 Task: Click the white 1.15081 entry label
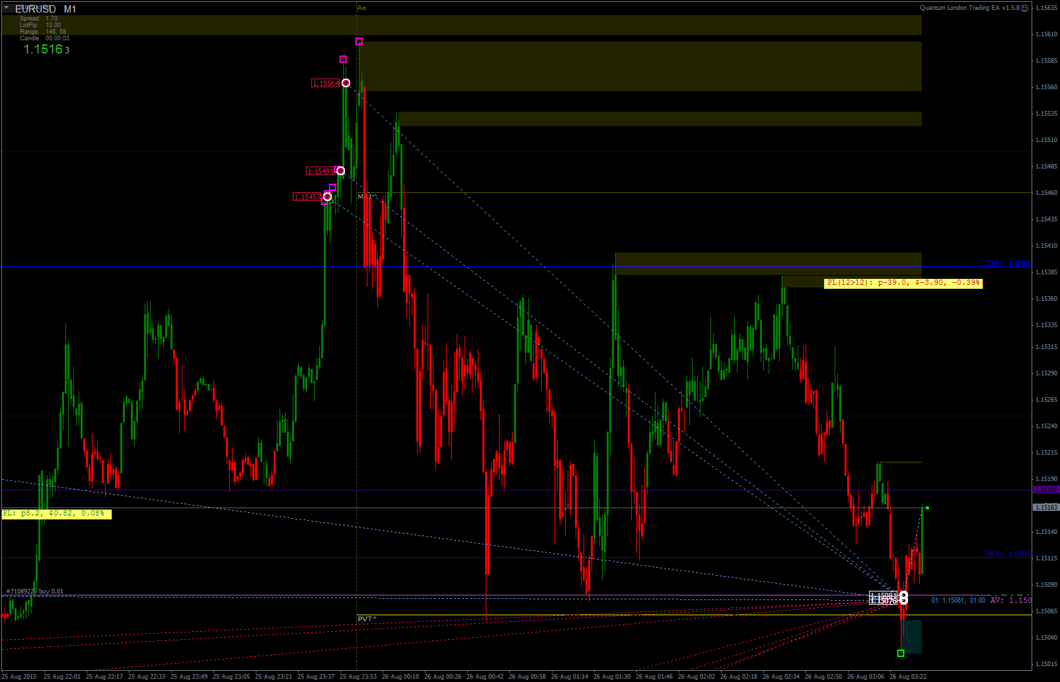tap(884, 595)
